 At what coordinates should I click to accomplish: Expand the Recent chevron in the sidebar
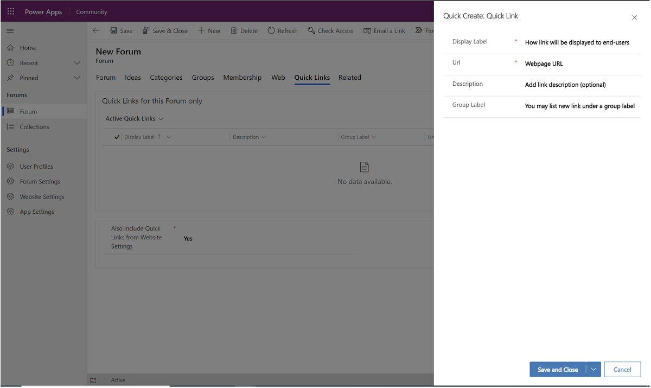(77, 63)
